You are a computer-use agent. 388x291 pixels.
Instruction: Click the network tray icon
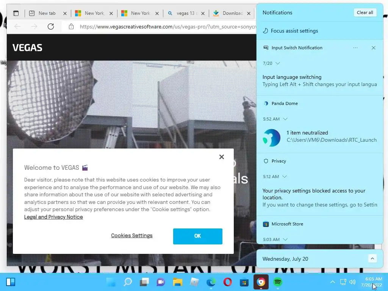pyautogui.click(x=343, y=282)
